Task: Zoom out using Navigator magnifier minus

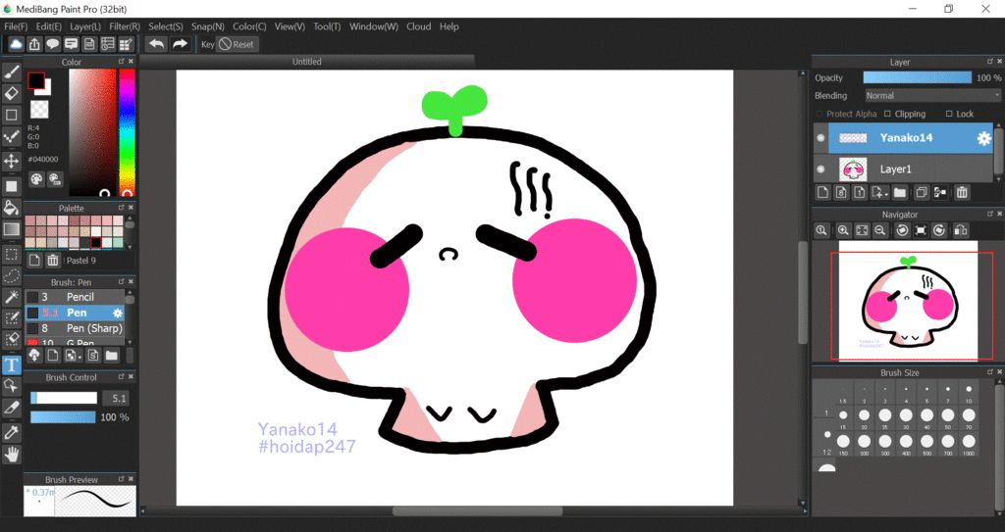Action: tap(880, 230)
